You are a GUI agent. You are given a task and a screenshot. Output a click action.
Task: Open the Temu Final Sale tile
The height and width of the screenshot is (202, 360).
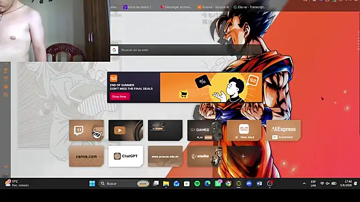244,130
